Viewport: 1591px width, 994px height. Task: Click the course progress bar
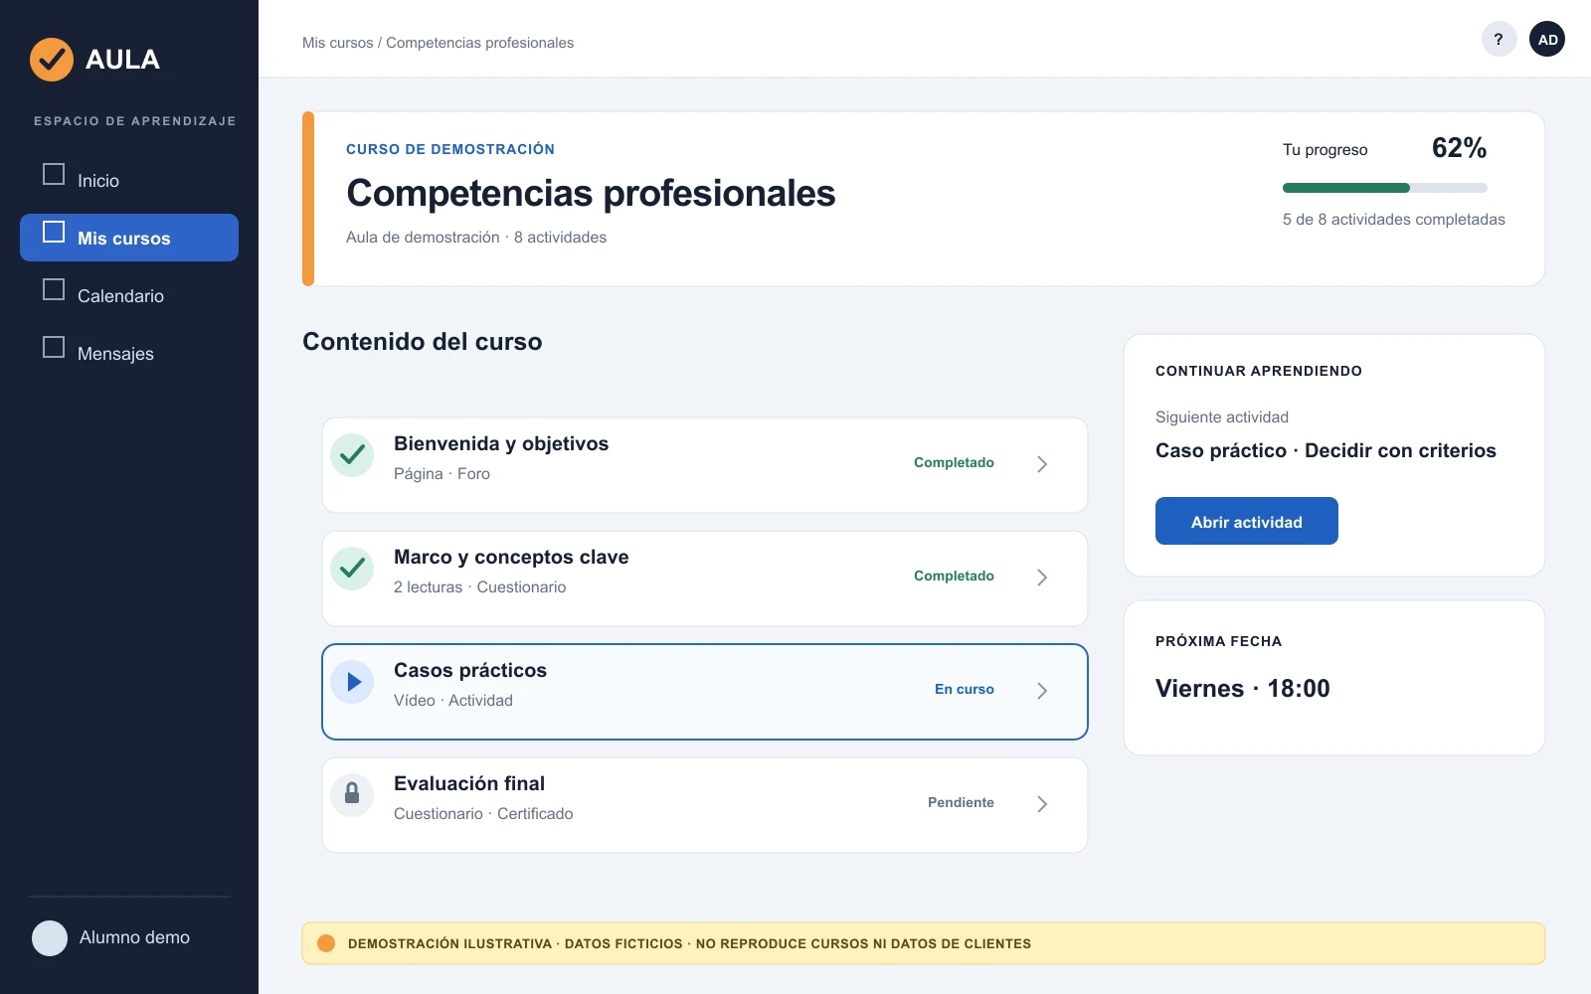click(1385, 188)
